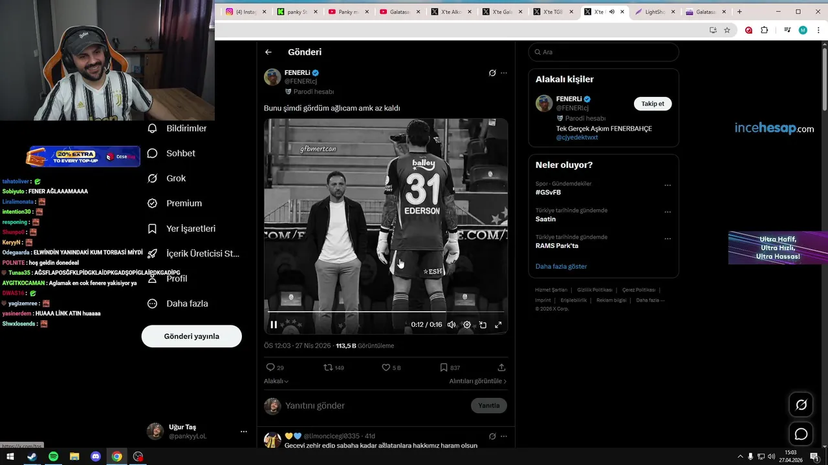Open floating Grok button at bottom right

pyautogui.click(x=801, y=405)
